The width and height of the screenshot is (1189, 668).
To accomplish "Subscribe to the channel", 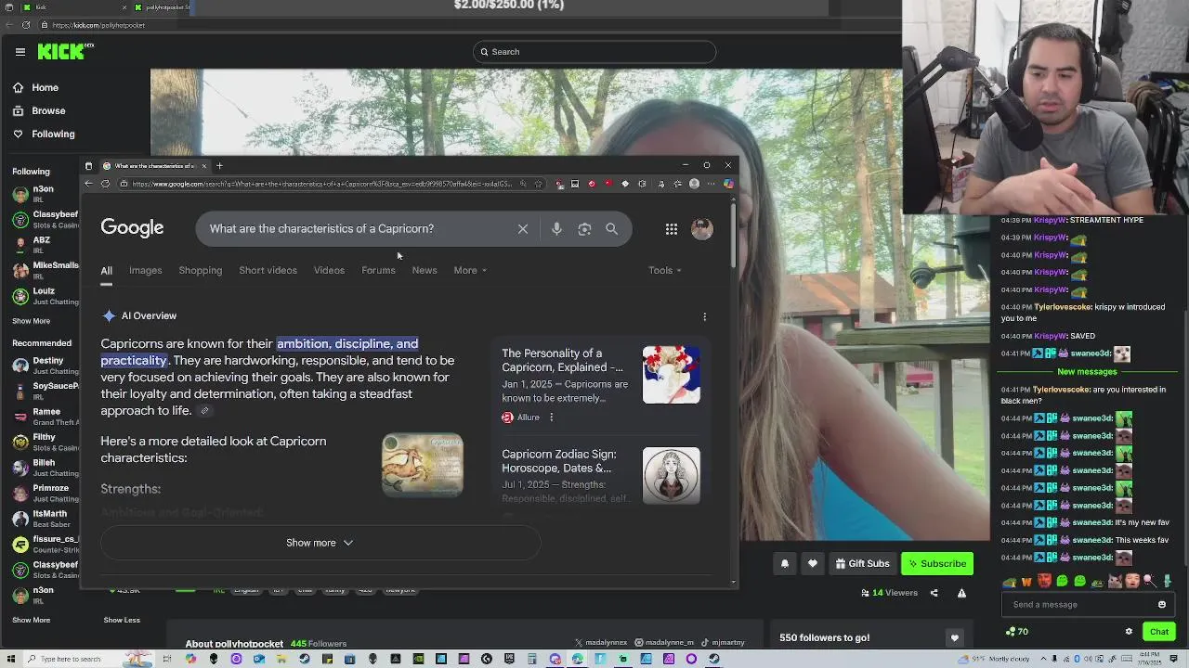I will [937, 563].
